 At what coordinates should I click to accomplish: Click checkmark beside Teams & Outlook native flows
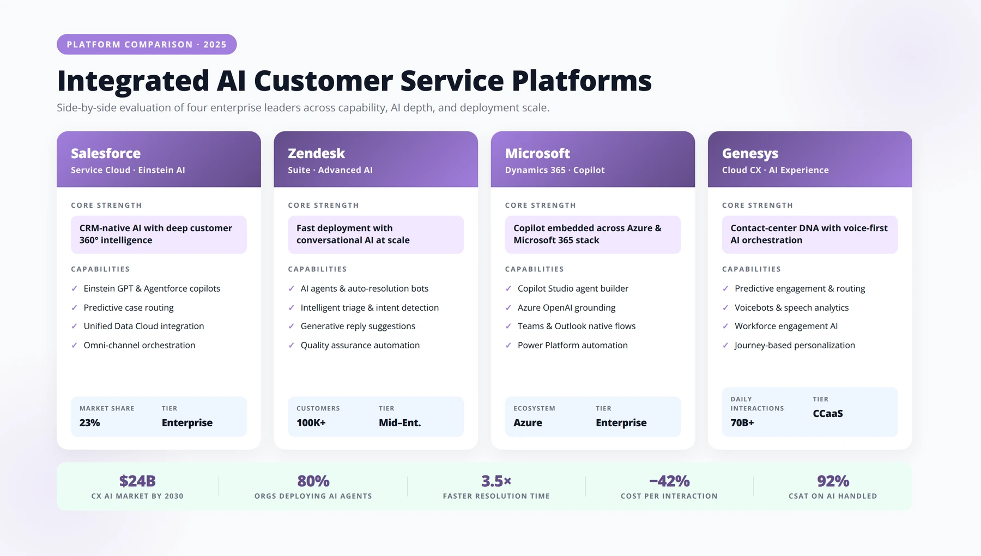tap(508, 326)
